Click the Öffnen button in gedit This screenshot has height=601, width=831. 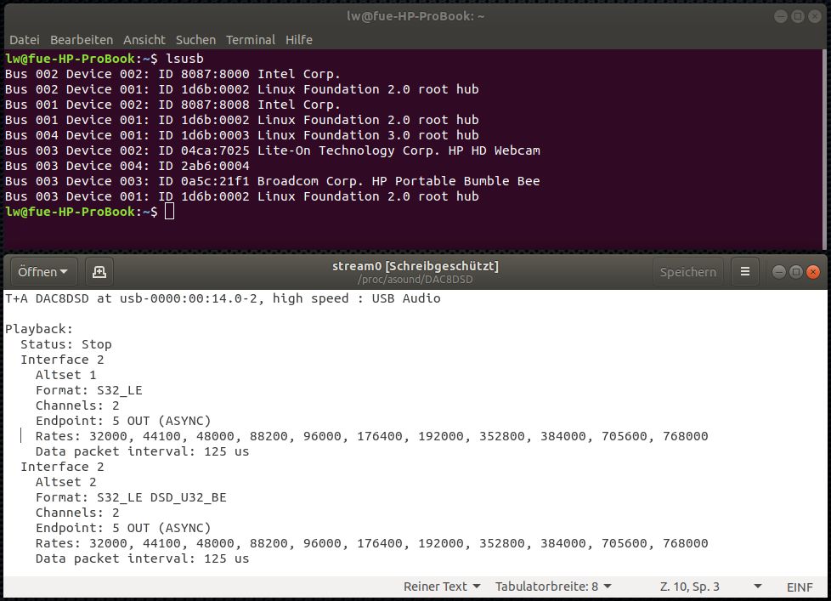(43, 272)
